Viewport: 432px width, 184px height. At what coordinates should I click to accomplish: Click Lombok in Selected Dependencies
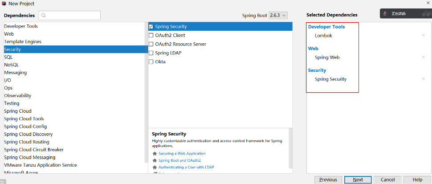[323, 36]
